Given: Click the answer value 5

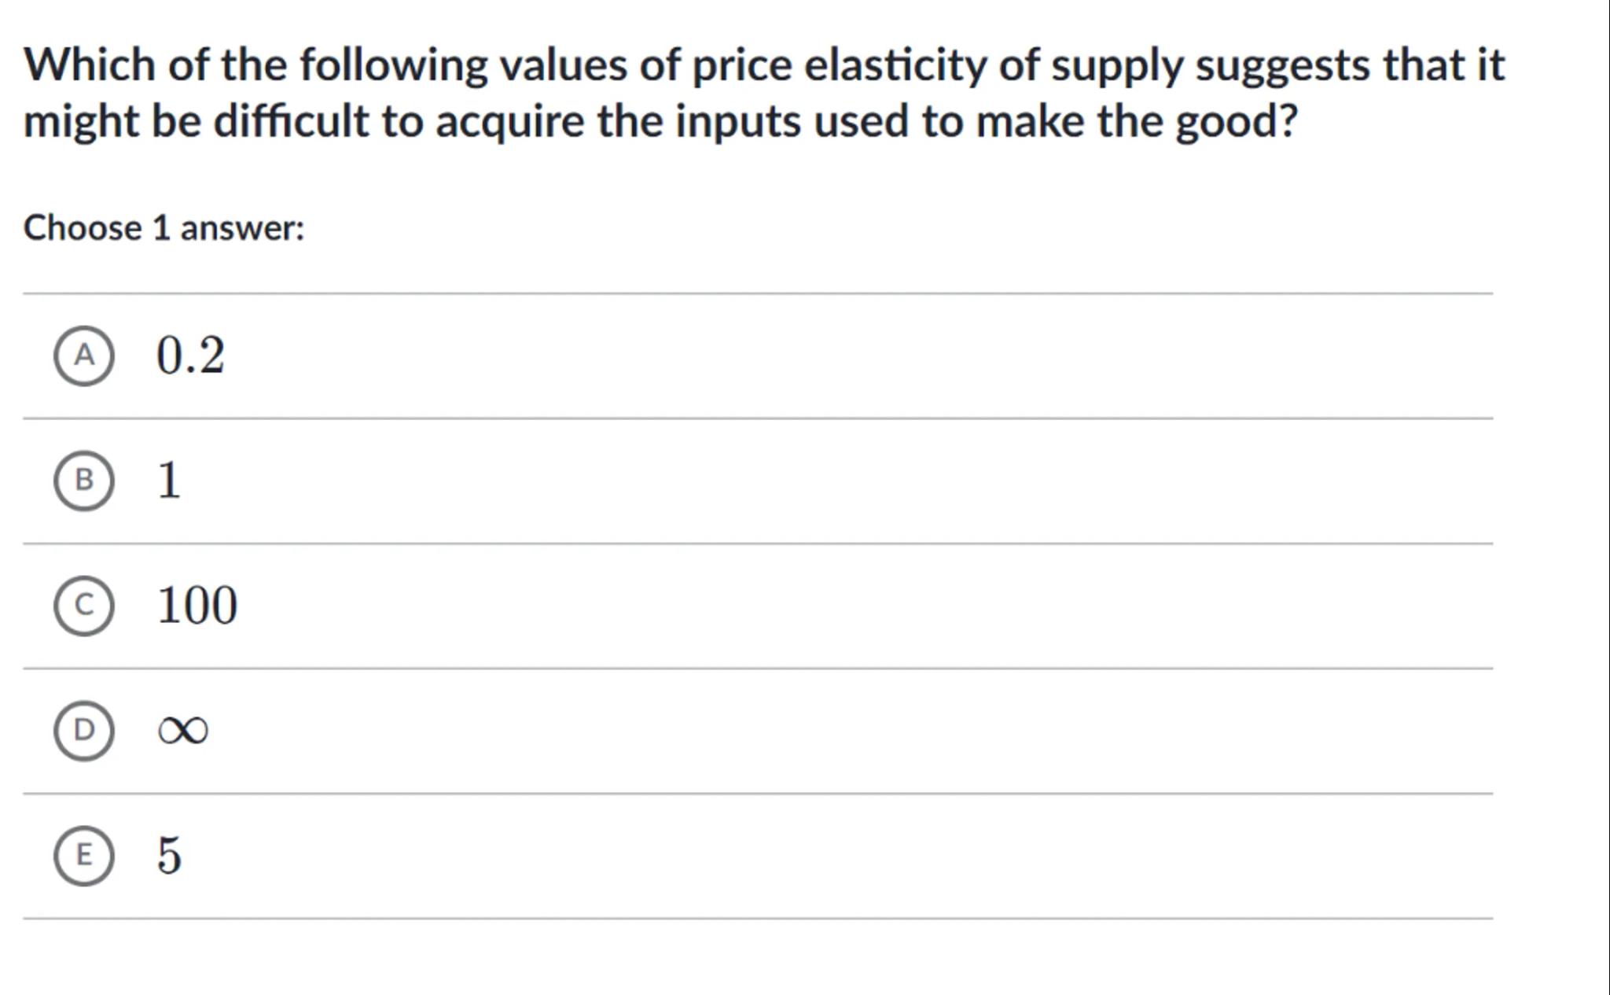Looking at the screenshot, I should pos(169,855).
